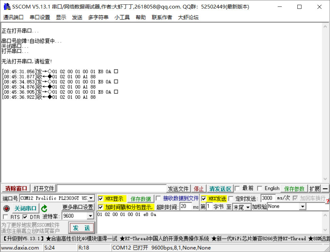Click send area scrollbar down arrow

(325, 230)
